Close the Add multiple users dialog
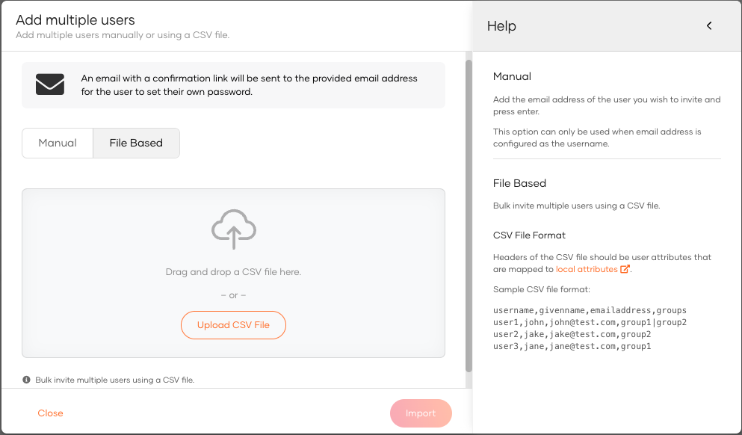 [50, 413]
